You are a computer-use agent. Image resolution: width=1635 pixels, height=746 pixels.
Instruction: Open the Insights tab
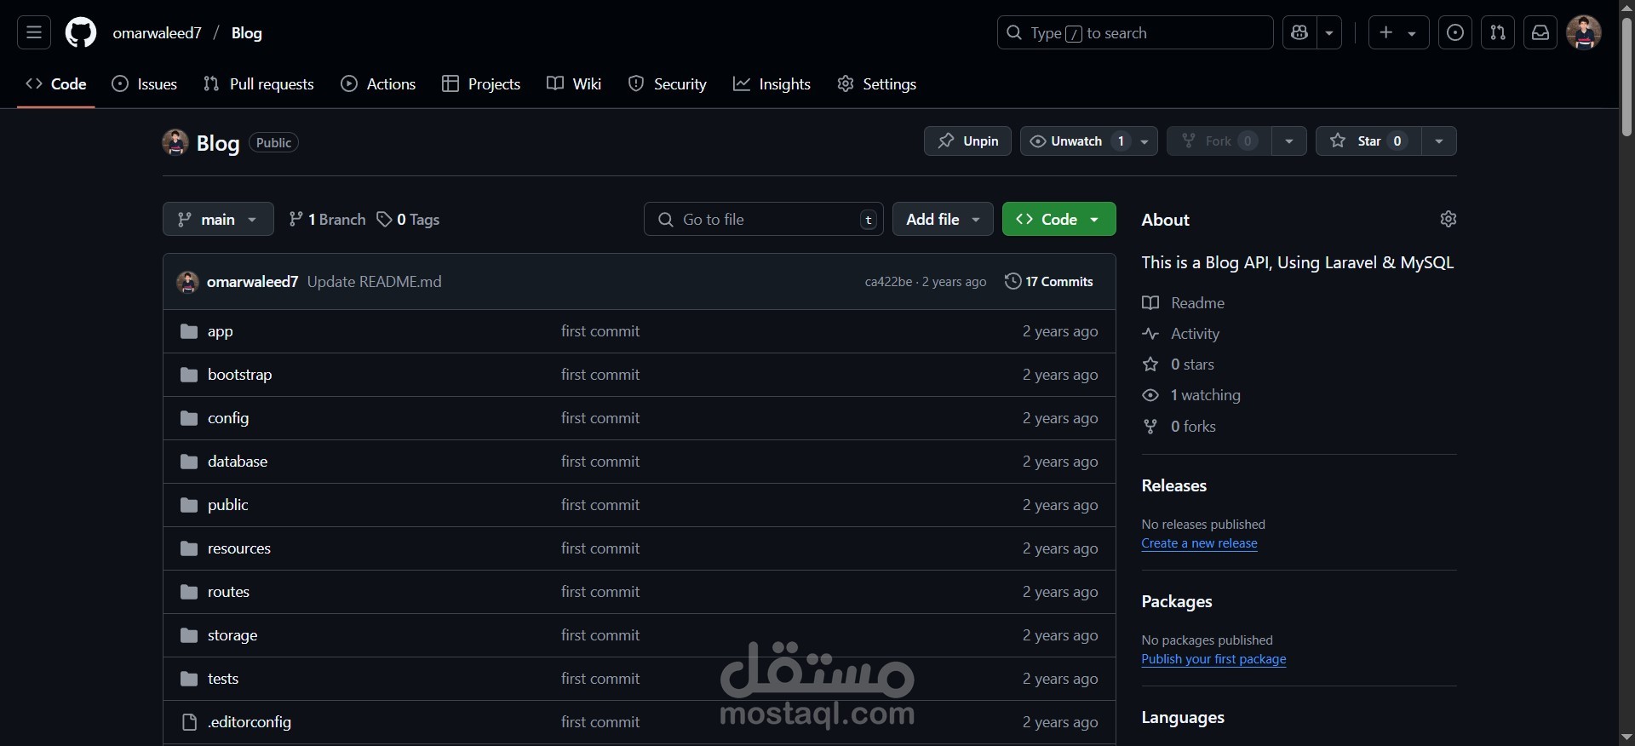[772, 83]
